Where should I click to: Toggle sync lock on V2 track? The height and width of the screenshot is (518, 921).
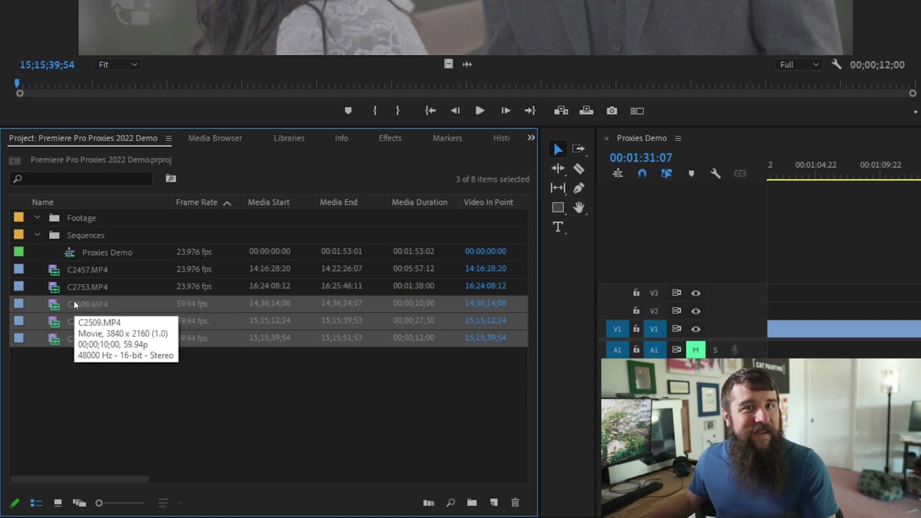pos(676,311)
